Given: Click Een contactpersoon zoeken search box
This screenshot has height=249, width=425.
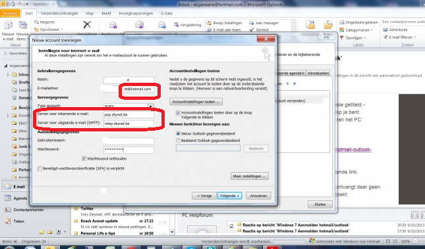Looking at the screenshot, I should [403, 22].
